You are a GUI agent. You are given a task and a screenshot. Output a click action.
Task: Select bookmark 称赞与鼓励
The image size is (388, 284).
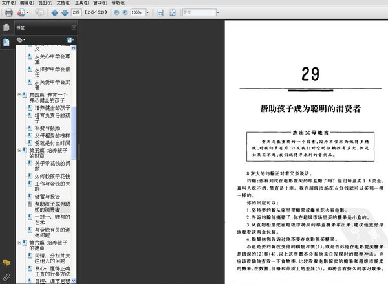pos(47,128)
